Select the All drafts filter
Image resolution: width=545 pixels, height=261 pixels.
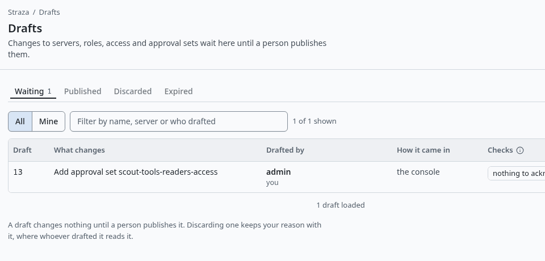coord(20,121)
